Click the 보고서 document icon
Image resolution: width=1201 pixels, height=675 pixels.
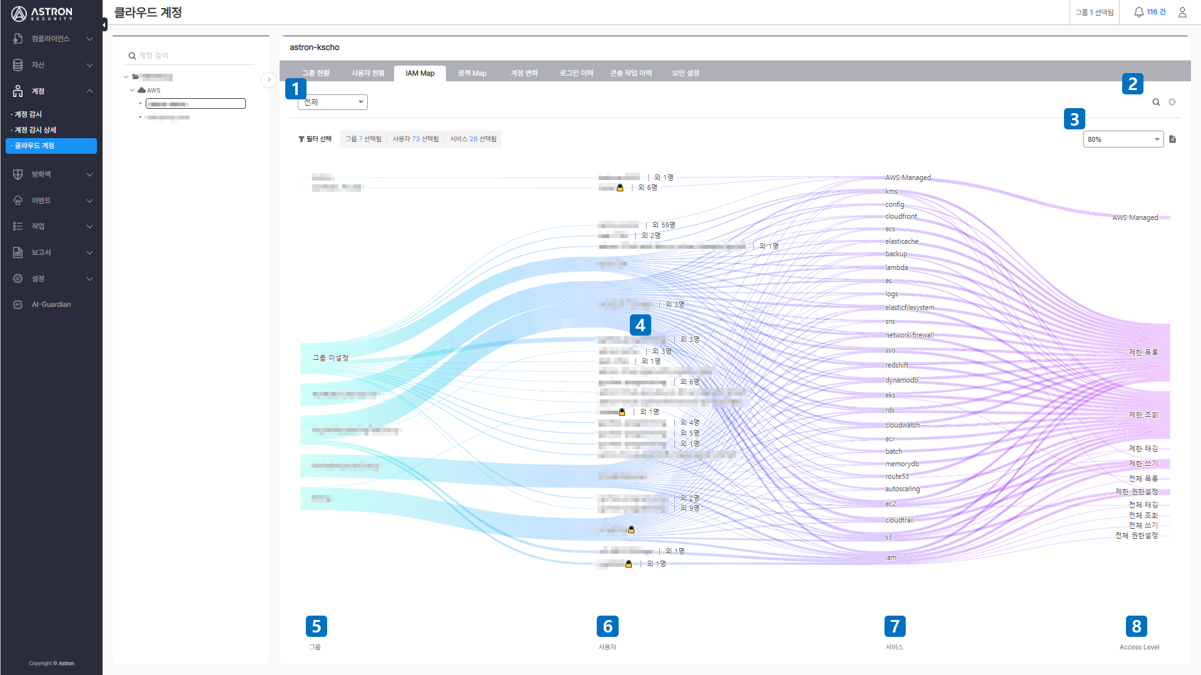tap(18, 252)
